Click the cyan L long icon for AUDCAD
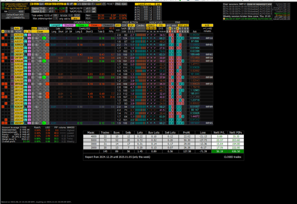 tap(25, 35)
